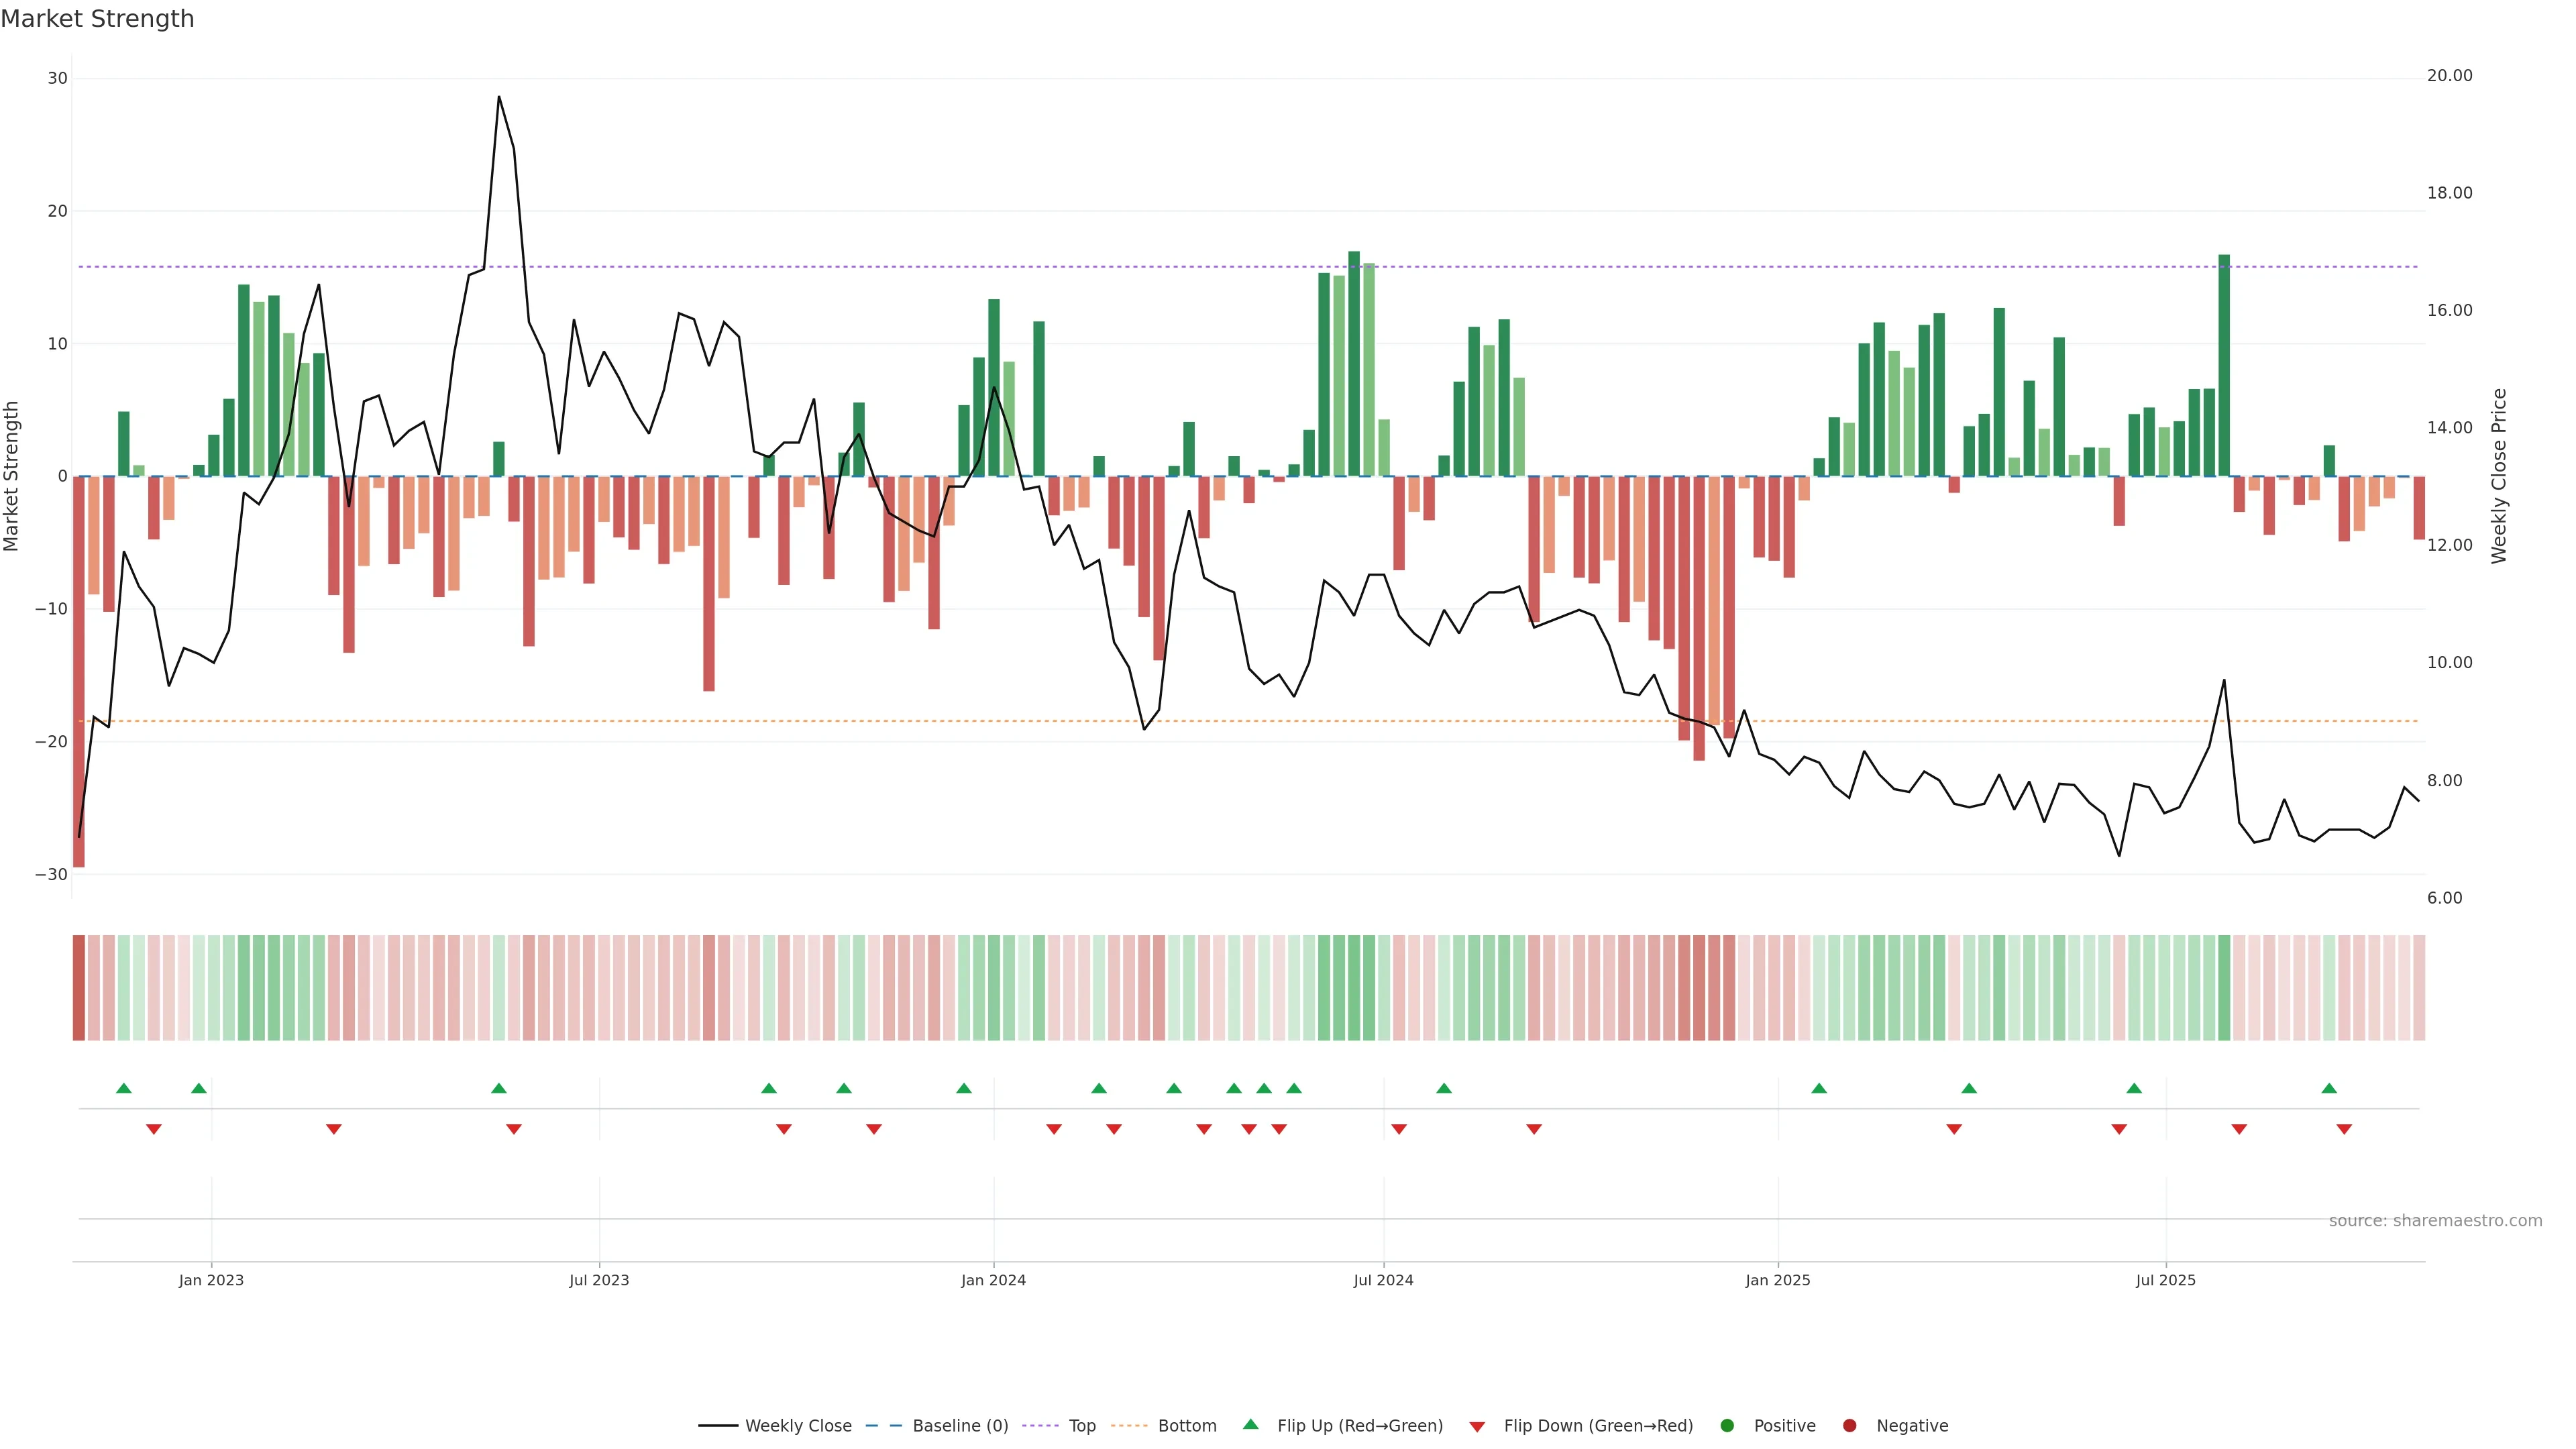Click last red flip-down triangle marker

click(x=2344, y=1129)
